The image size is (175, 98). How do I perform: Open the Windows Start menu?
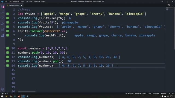(2, 96)
